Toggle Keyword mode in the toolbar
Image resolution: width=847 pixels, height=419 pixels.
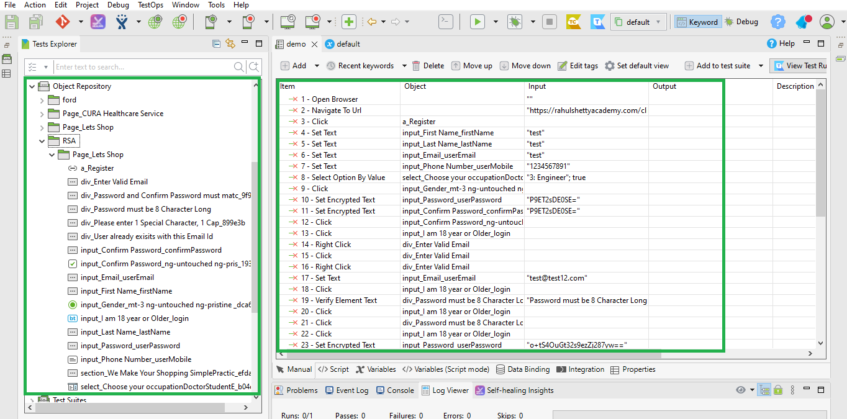(697, 21)
